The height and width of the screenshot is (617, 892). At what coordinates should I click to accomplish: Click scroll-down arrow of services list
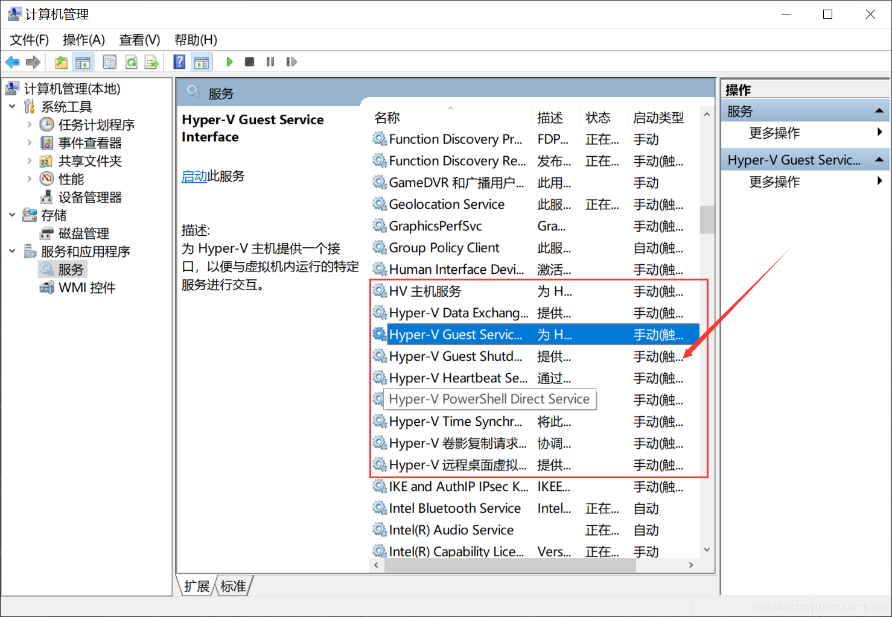click(x=707, y=549)
